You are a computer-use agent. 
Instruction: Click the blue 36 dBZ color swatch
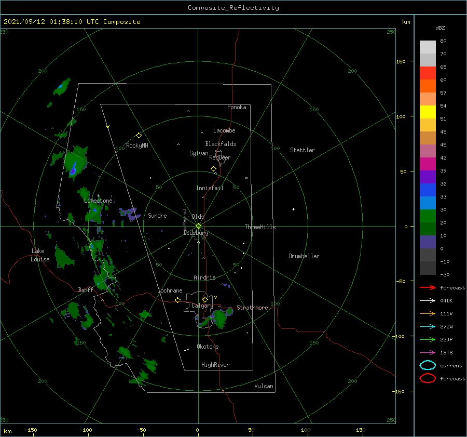428,190
